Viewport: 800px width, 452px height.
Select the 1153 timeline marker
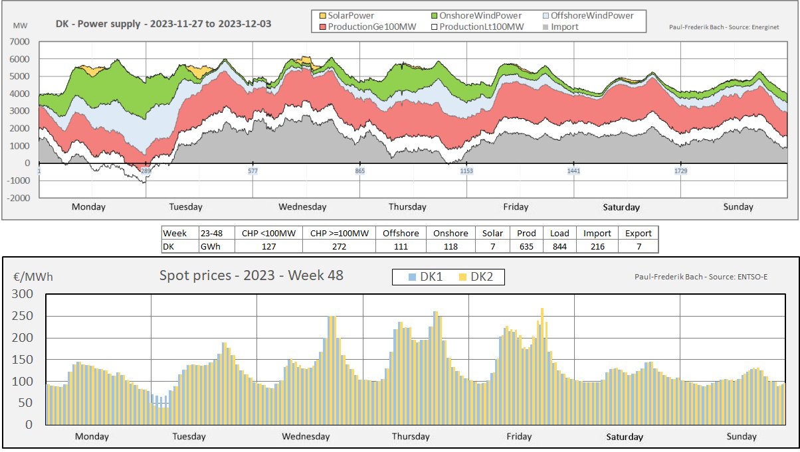point(466,171)
